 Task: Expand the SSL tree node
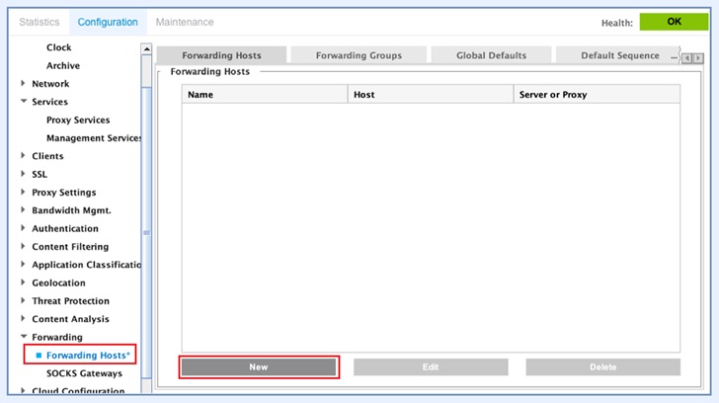tap(23, 174)
